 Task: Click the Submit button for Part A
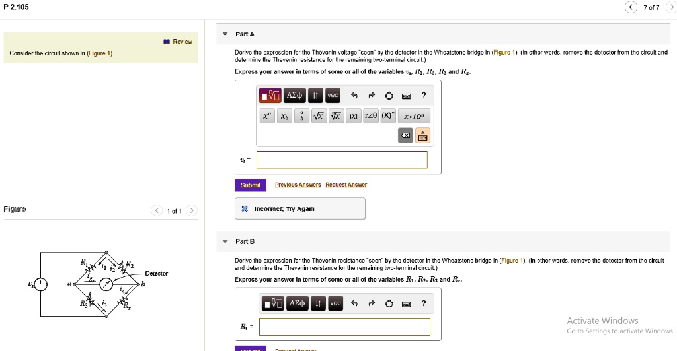coord(250,185)
